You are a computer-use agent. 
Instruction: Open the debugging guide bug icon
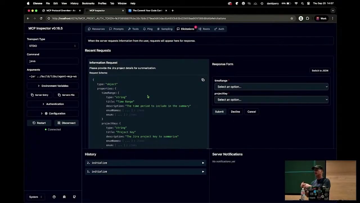64,197
